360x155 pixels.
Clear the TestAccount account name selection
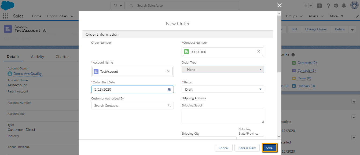coord(168,71)
